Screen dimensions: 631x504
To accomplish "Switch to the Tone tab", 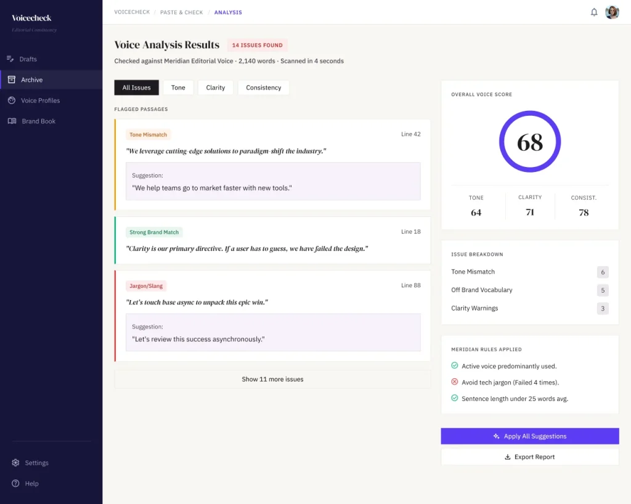I will (x=178, y=87).
